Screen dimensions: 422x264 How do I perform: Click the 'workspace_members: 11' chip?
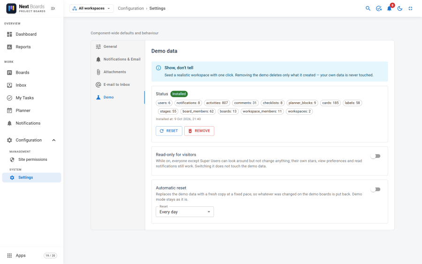coord(262,112)
